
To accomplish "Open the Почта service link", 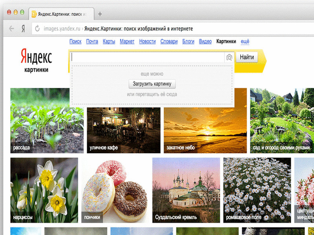I will (92, 42).
